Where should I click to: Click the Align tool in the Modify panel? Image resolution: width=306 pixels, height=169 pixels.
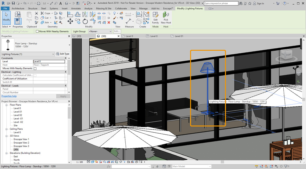pos(70,14)
